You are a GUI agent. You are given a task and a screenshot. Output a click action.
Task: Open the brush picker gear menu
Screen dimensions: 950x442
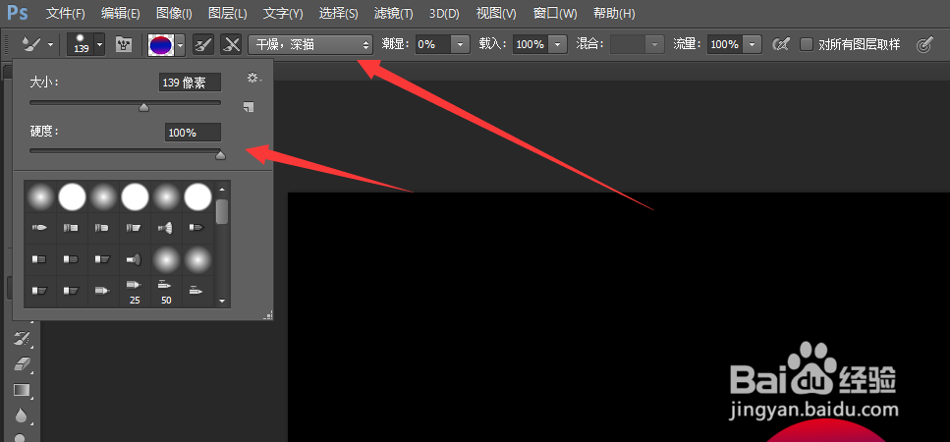point(252,78)
